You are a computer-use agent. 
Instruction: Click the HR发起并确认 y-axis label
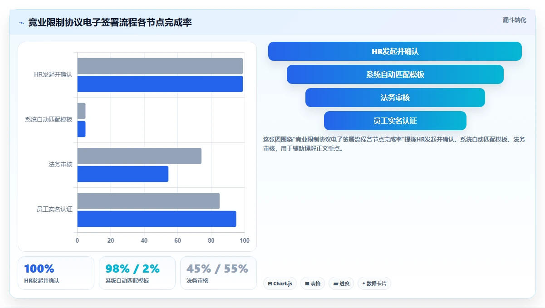point(53,75)
